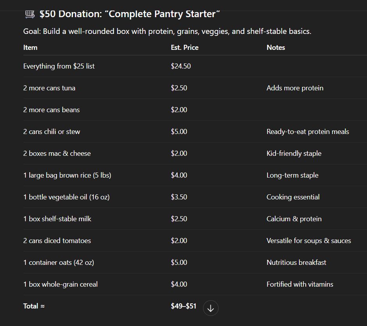The height and width of the screenshot is (326, 367).
Task: Click the shopping cart emoji icon
Action: point(29,13)
